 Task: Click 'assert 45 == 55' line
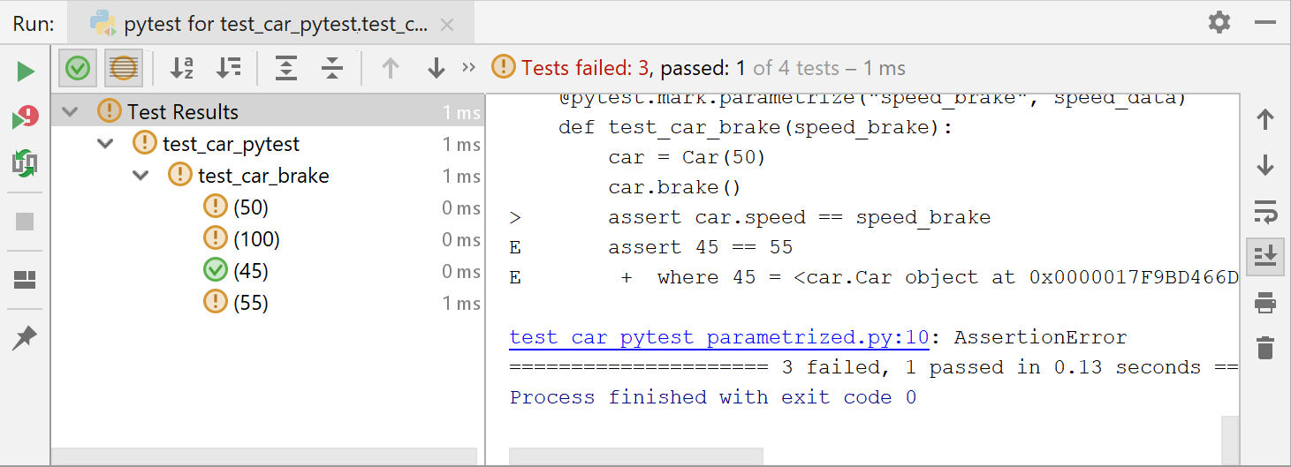point(701,247)
